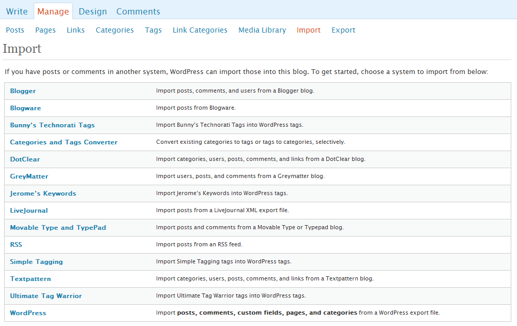Go to the Export submenu item

(x=343, y=30)
